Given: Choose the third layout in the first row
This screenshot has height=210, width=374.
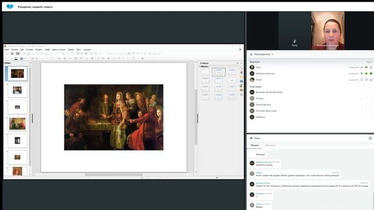Looking at the screenshot, I should pyautogui.click(x=231, y=72).
